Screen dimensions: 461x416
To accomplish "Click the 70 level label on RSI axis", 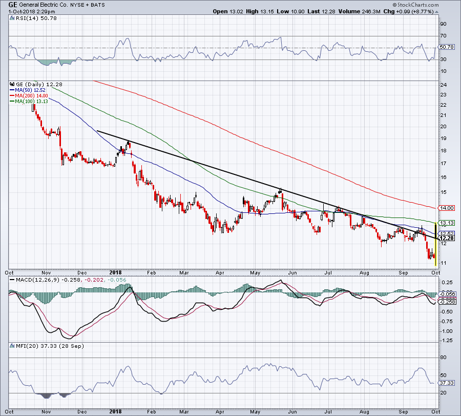I will pyautogui.click(x=444, y=35).
